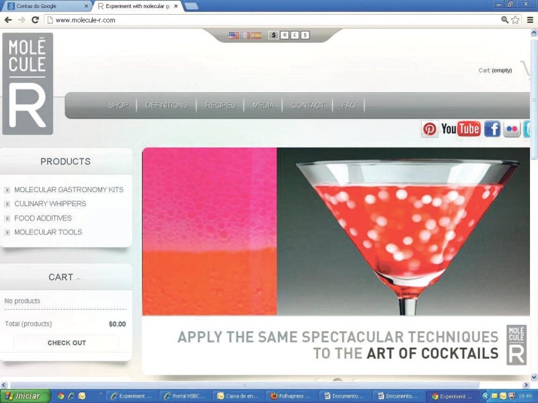Open the SHOP menu item

[118, 105]
